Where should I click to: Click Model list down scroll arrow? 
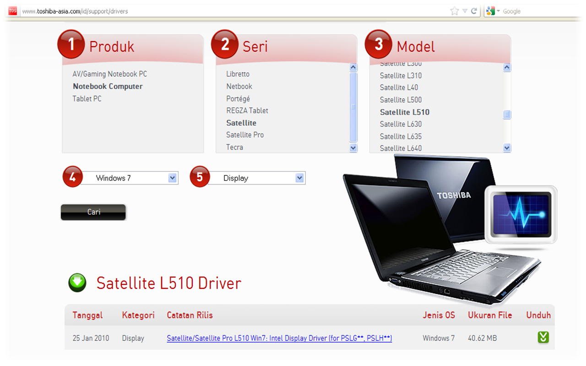click(507, 148)
